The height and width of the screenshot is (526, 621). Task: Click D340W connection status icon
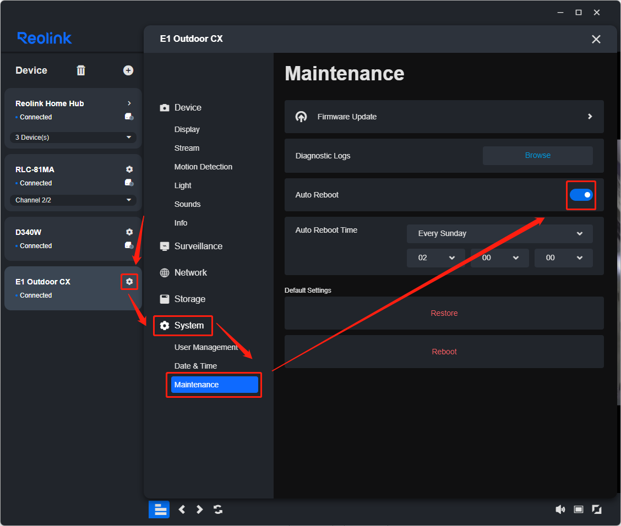(x=129, y=245)
